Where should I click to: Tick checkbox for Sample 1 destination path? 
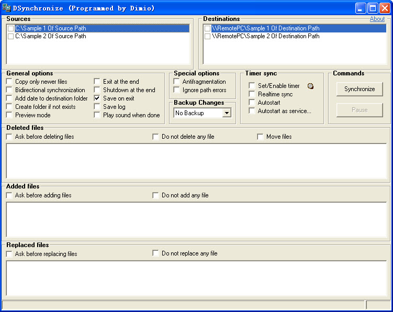click(208, 28)
